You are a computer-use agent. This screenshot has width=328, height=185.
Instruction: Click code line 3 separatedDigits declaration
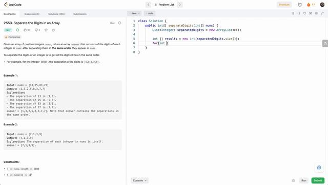tap(197, 30)
